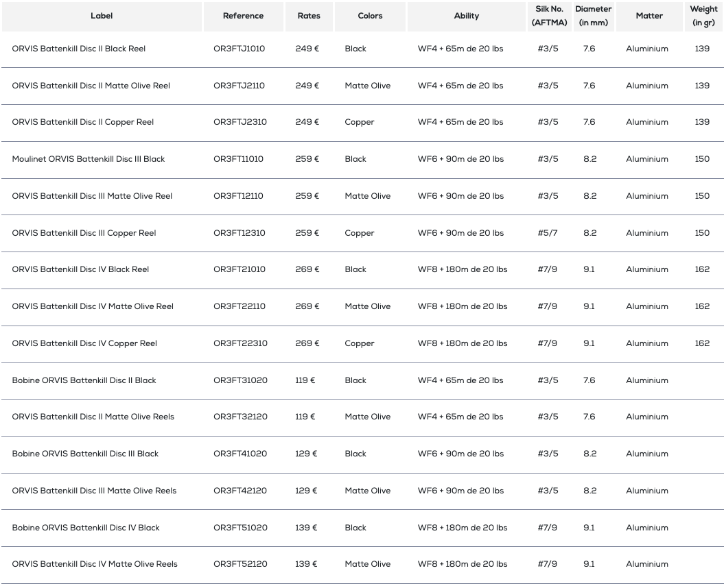This screenshot has height=588, width=724.
Task: Click reference OR3FT52120
Action: [240, 564]
